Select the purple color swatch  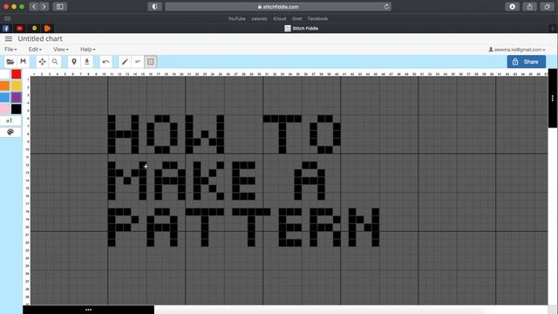click(16, 98)
